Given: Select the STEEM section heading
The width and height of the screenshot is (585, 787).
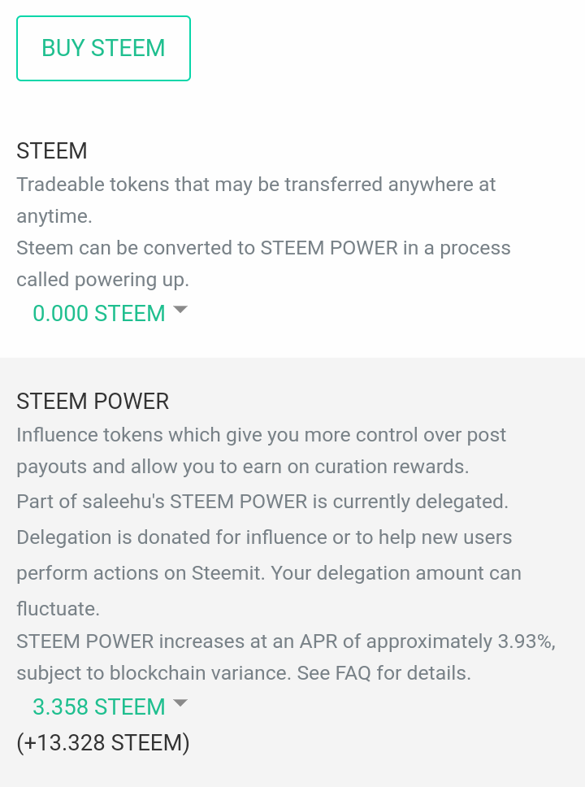Looking at the screenshot, I should tap(52, 151).
